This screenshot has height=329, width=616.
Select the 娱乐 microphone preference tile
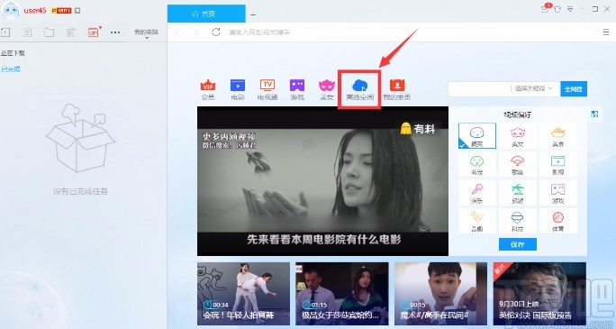point(477,193)
